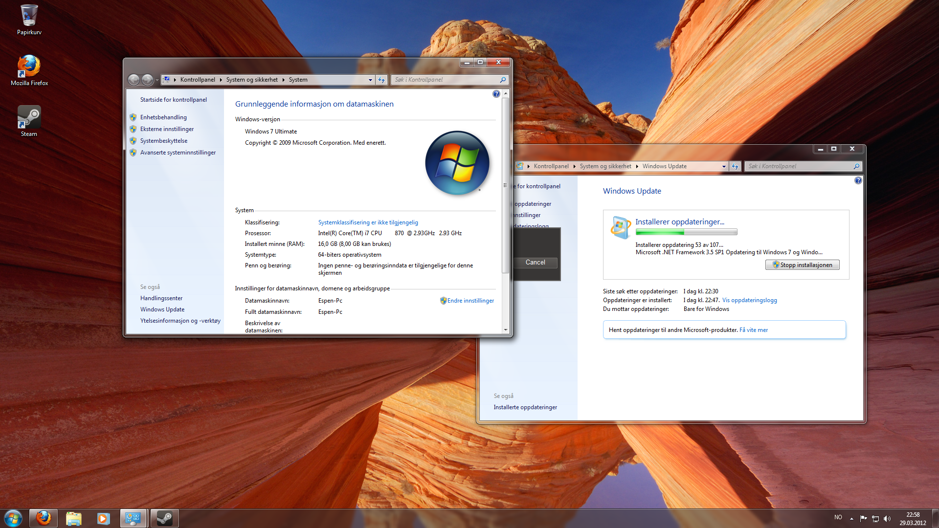The image size is (939, 528).
Task: Click the Action Center flag tray icon
Action: pyautogui.click(x=863, y=519)
